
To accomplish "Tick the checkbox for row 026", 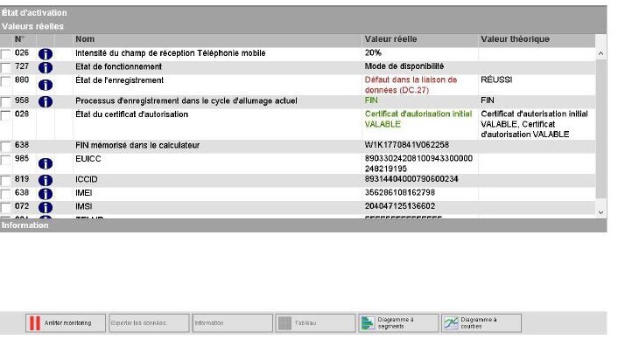I will [5, 54].
